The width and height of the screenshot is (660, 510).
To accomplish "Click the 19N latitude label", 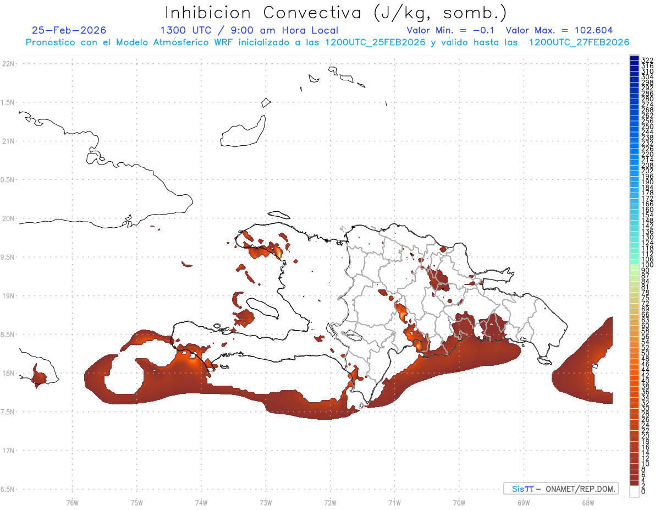I will [8, 296].
